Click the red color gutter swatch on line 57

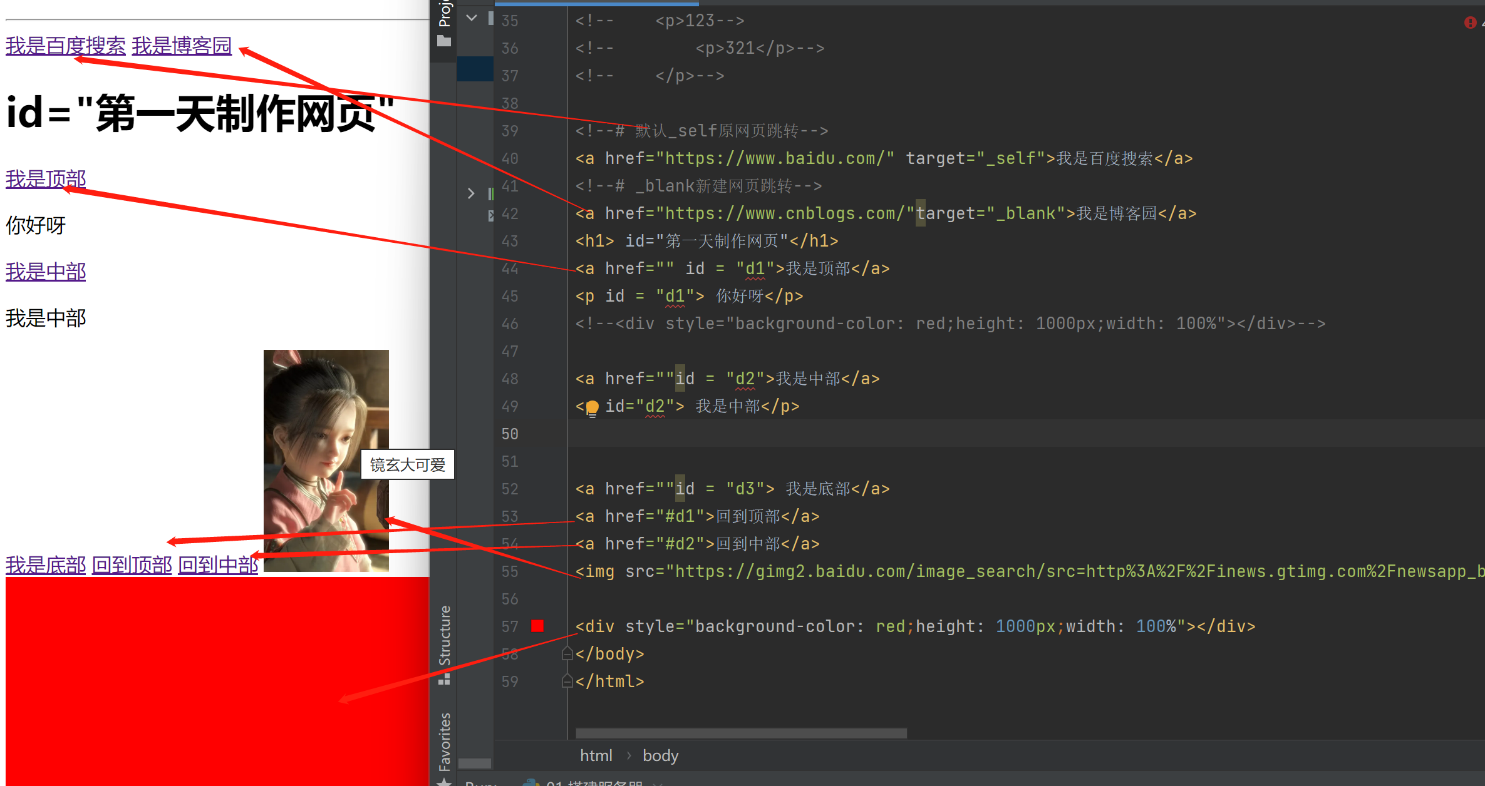click(x=537, y=626)
